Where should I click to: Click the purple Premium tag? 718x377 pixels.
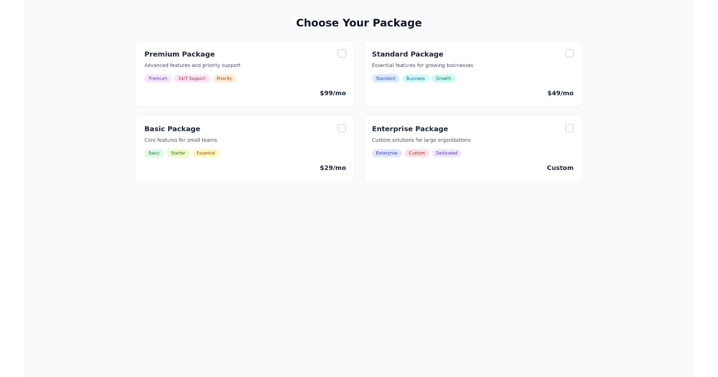158,78
